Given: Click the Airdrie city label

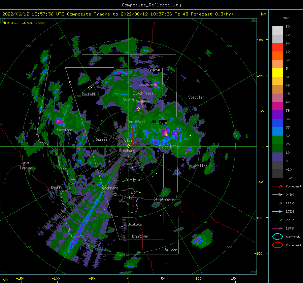Looking at the screenshot, I should click(133, 180).
